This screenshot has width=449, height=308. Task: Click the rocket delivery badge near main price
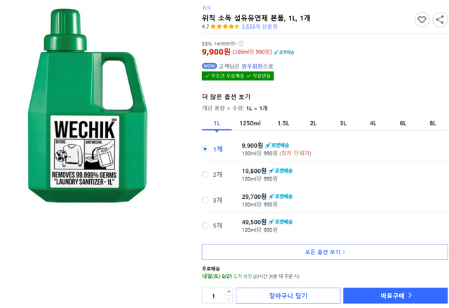pos(284,52)
